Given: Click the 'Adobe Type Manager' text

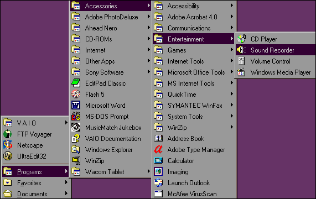Looking at the screenshot, I should click(196, 150).
